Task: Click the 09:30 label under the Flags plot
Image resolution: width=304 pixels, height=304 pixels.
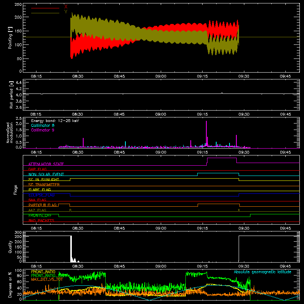Action: [244, 228]
